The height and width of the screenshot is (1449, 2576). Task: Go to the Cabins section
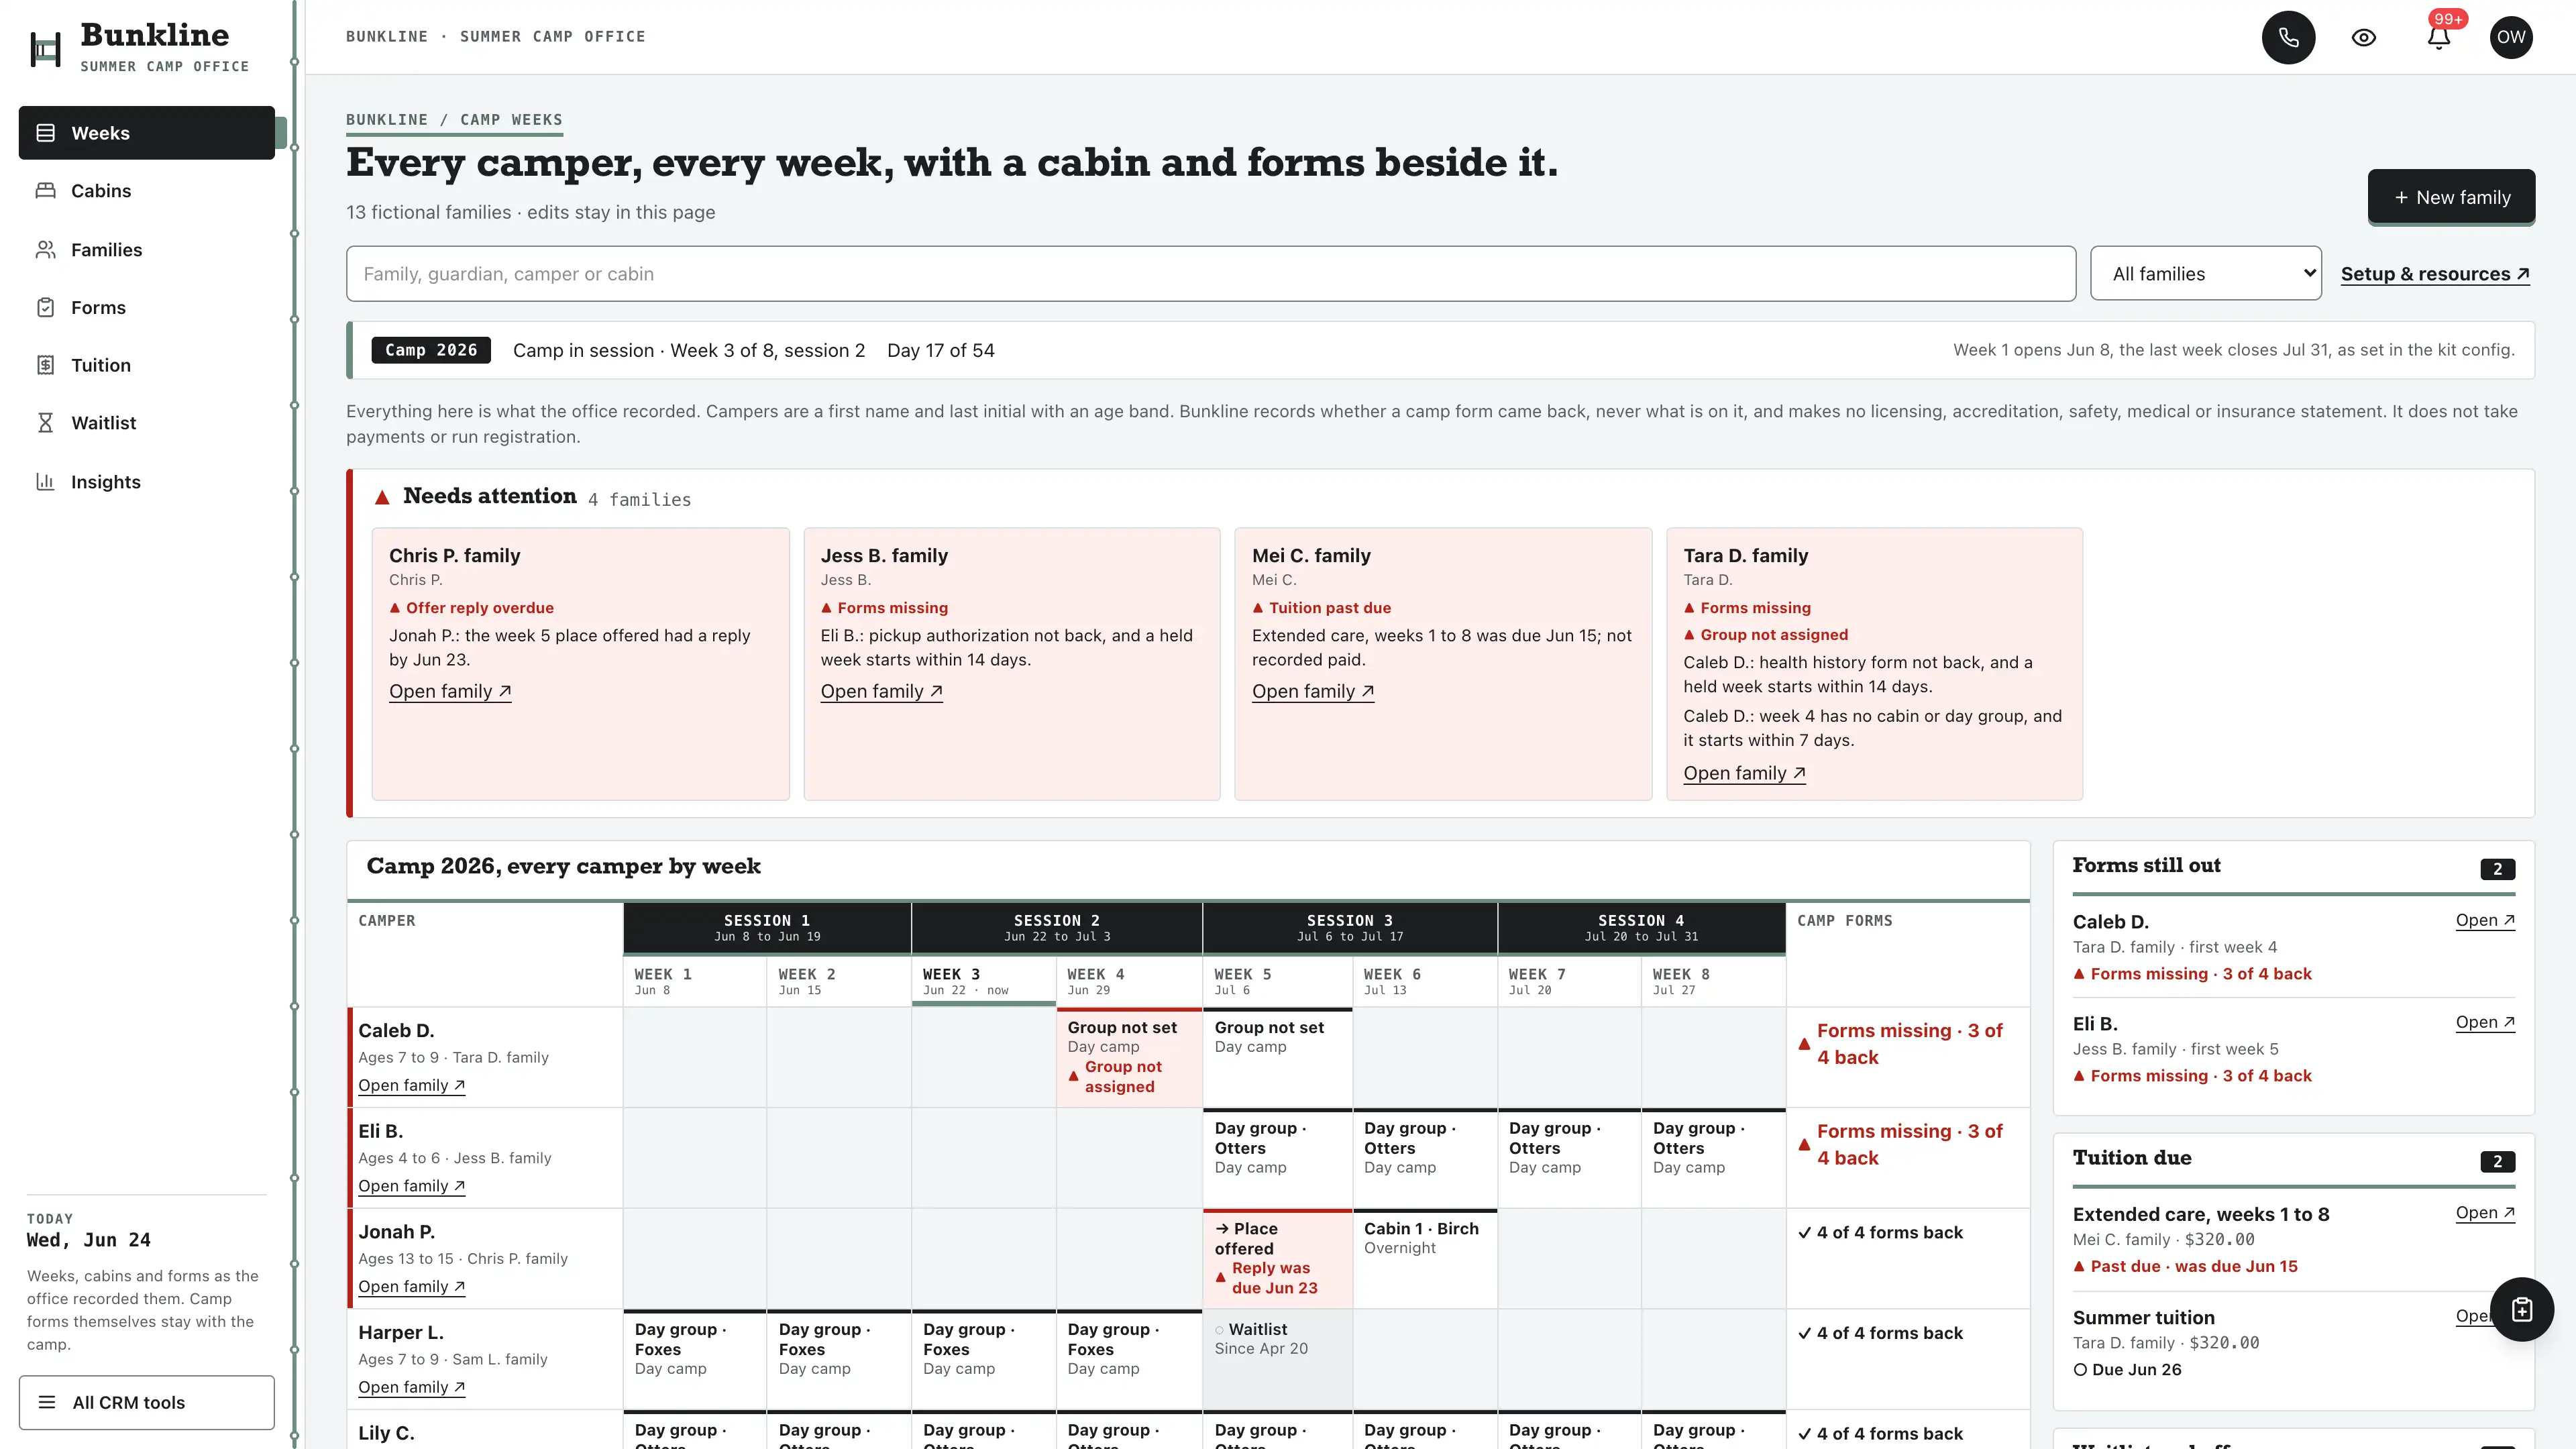pos(147,191)
